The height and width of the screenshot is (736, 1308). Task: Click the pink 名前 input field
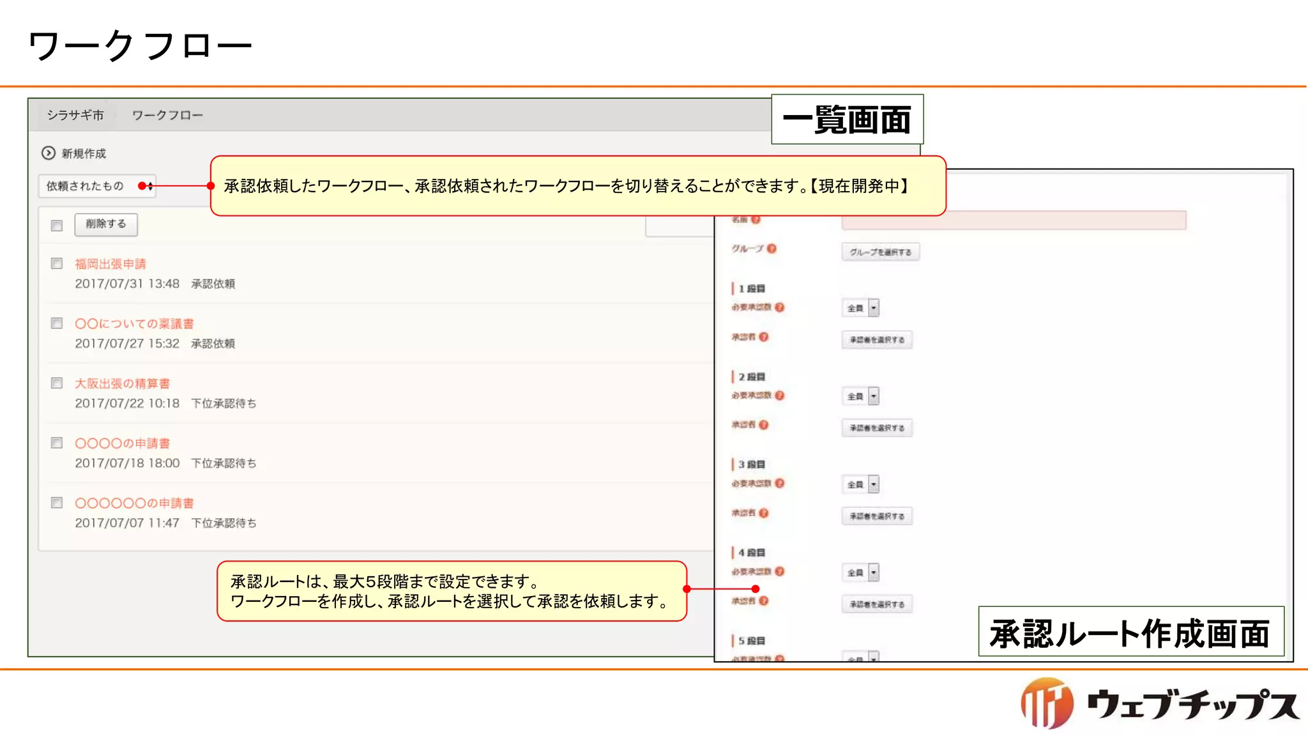click(1014, 220)
